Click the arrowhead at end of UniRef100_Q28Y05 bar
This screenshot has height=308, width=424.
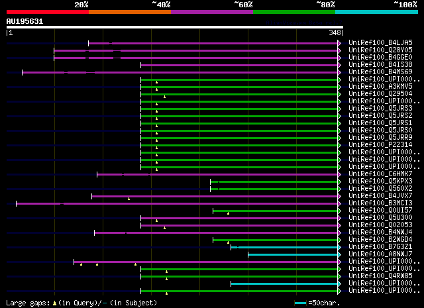339,50
